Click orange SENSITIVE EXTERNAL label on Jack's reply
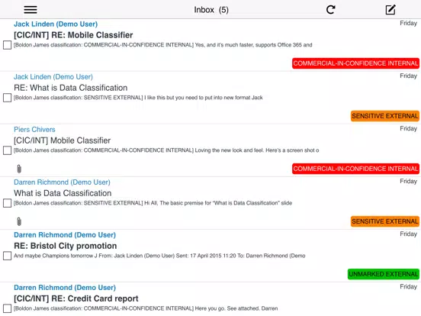 (x=385, y=116)
